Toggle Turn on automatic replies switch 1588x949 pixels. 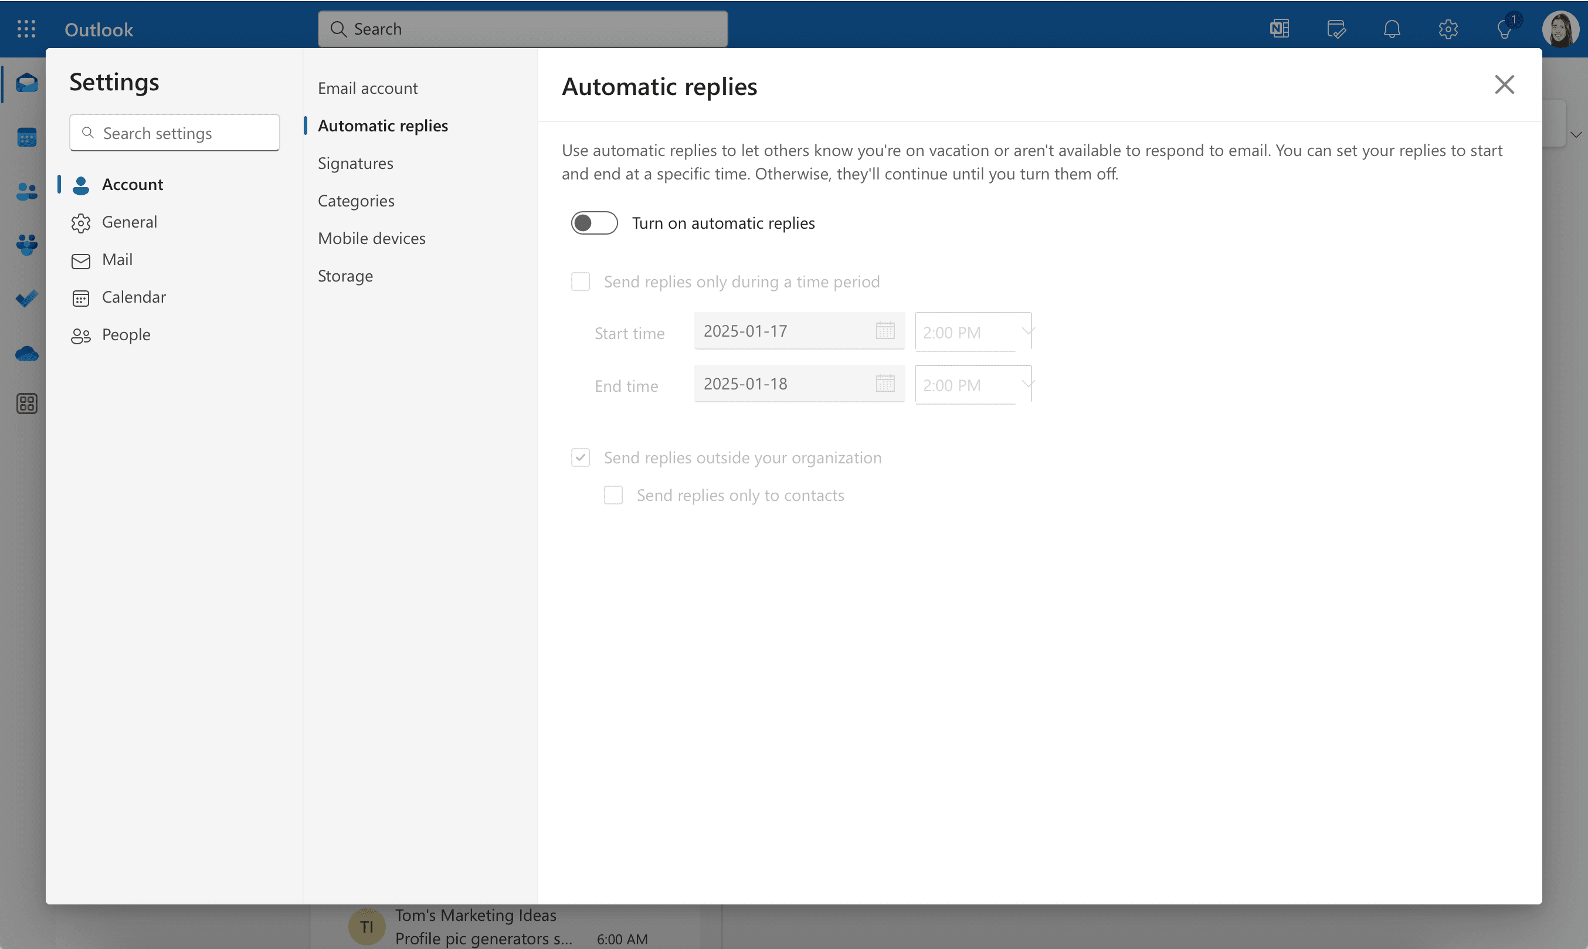(595, 222)
